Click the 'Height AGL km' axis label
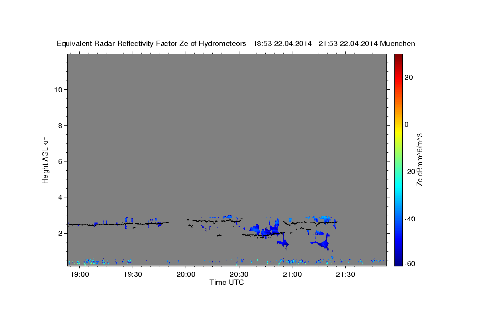 pos(45,159)
